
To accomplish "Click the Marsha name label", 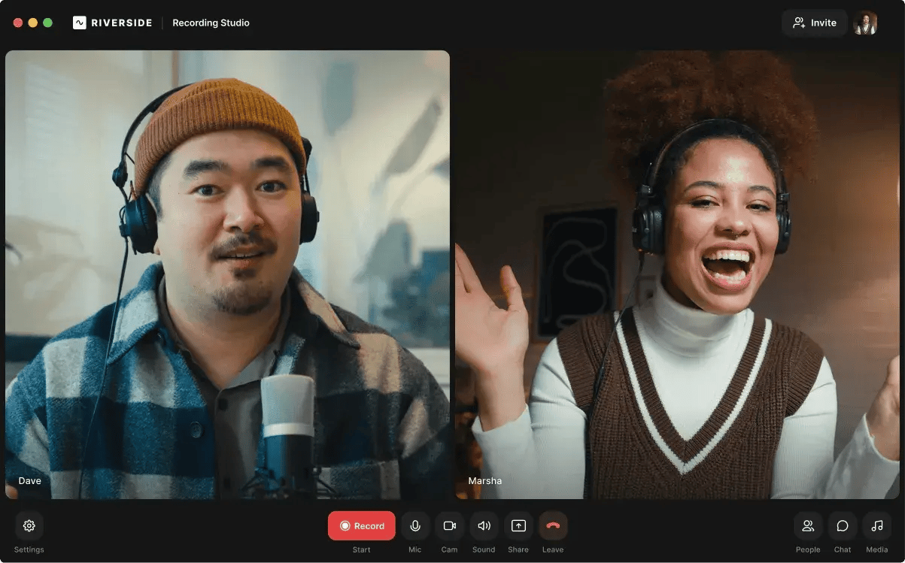I will tap(484, 481).
